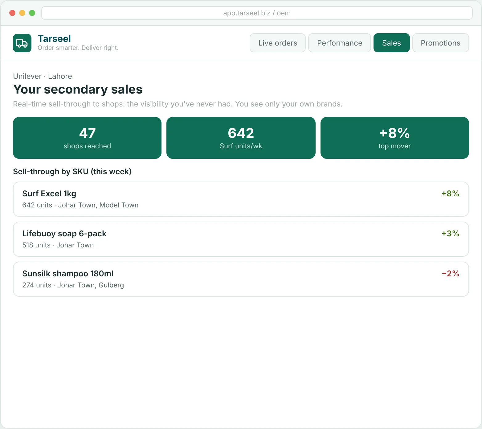Viewport: 482px width, 429px height.
Task: Click the green maximize window button
Action: coord(32,13)
